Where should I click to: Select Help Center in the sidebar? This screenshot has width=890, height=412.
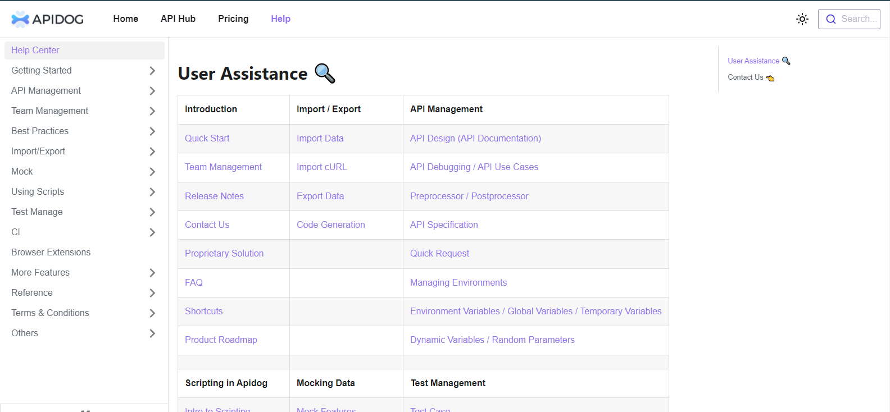(84, 50)
